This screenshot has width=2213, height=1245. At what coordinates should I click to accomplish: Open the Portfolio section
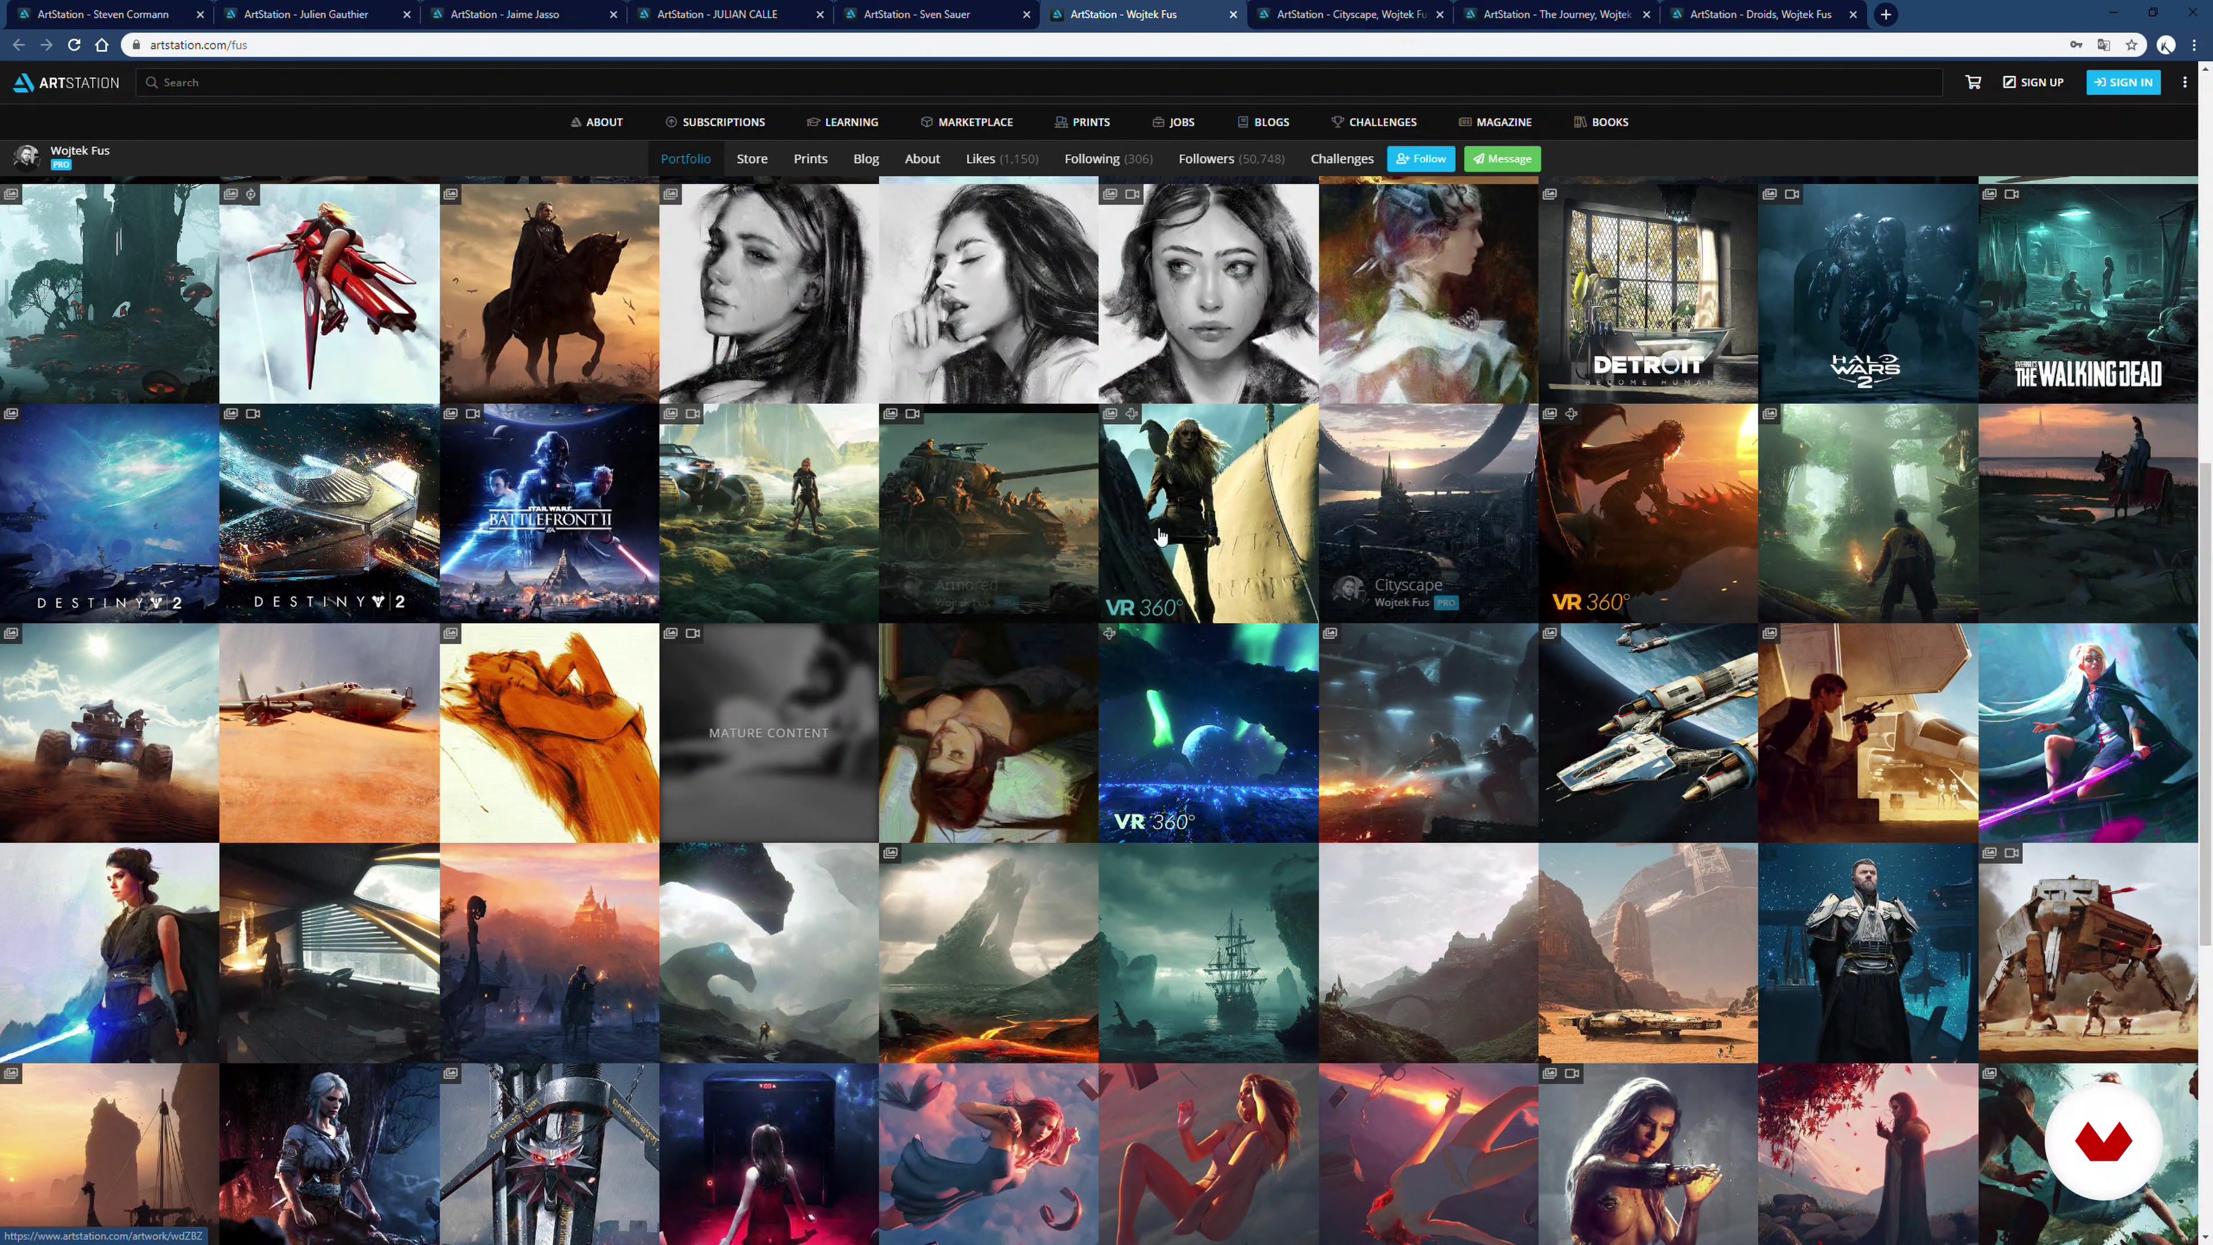tap(686, 159)
